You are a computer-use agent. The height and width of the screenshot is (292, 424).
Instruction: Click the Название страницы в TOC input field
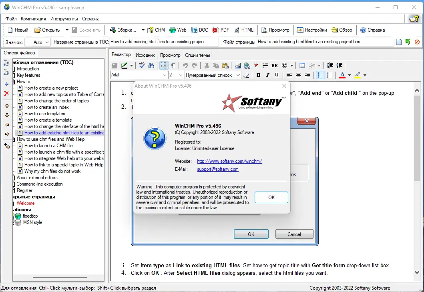click(164, 42)
